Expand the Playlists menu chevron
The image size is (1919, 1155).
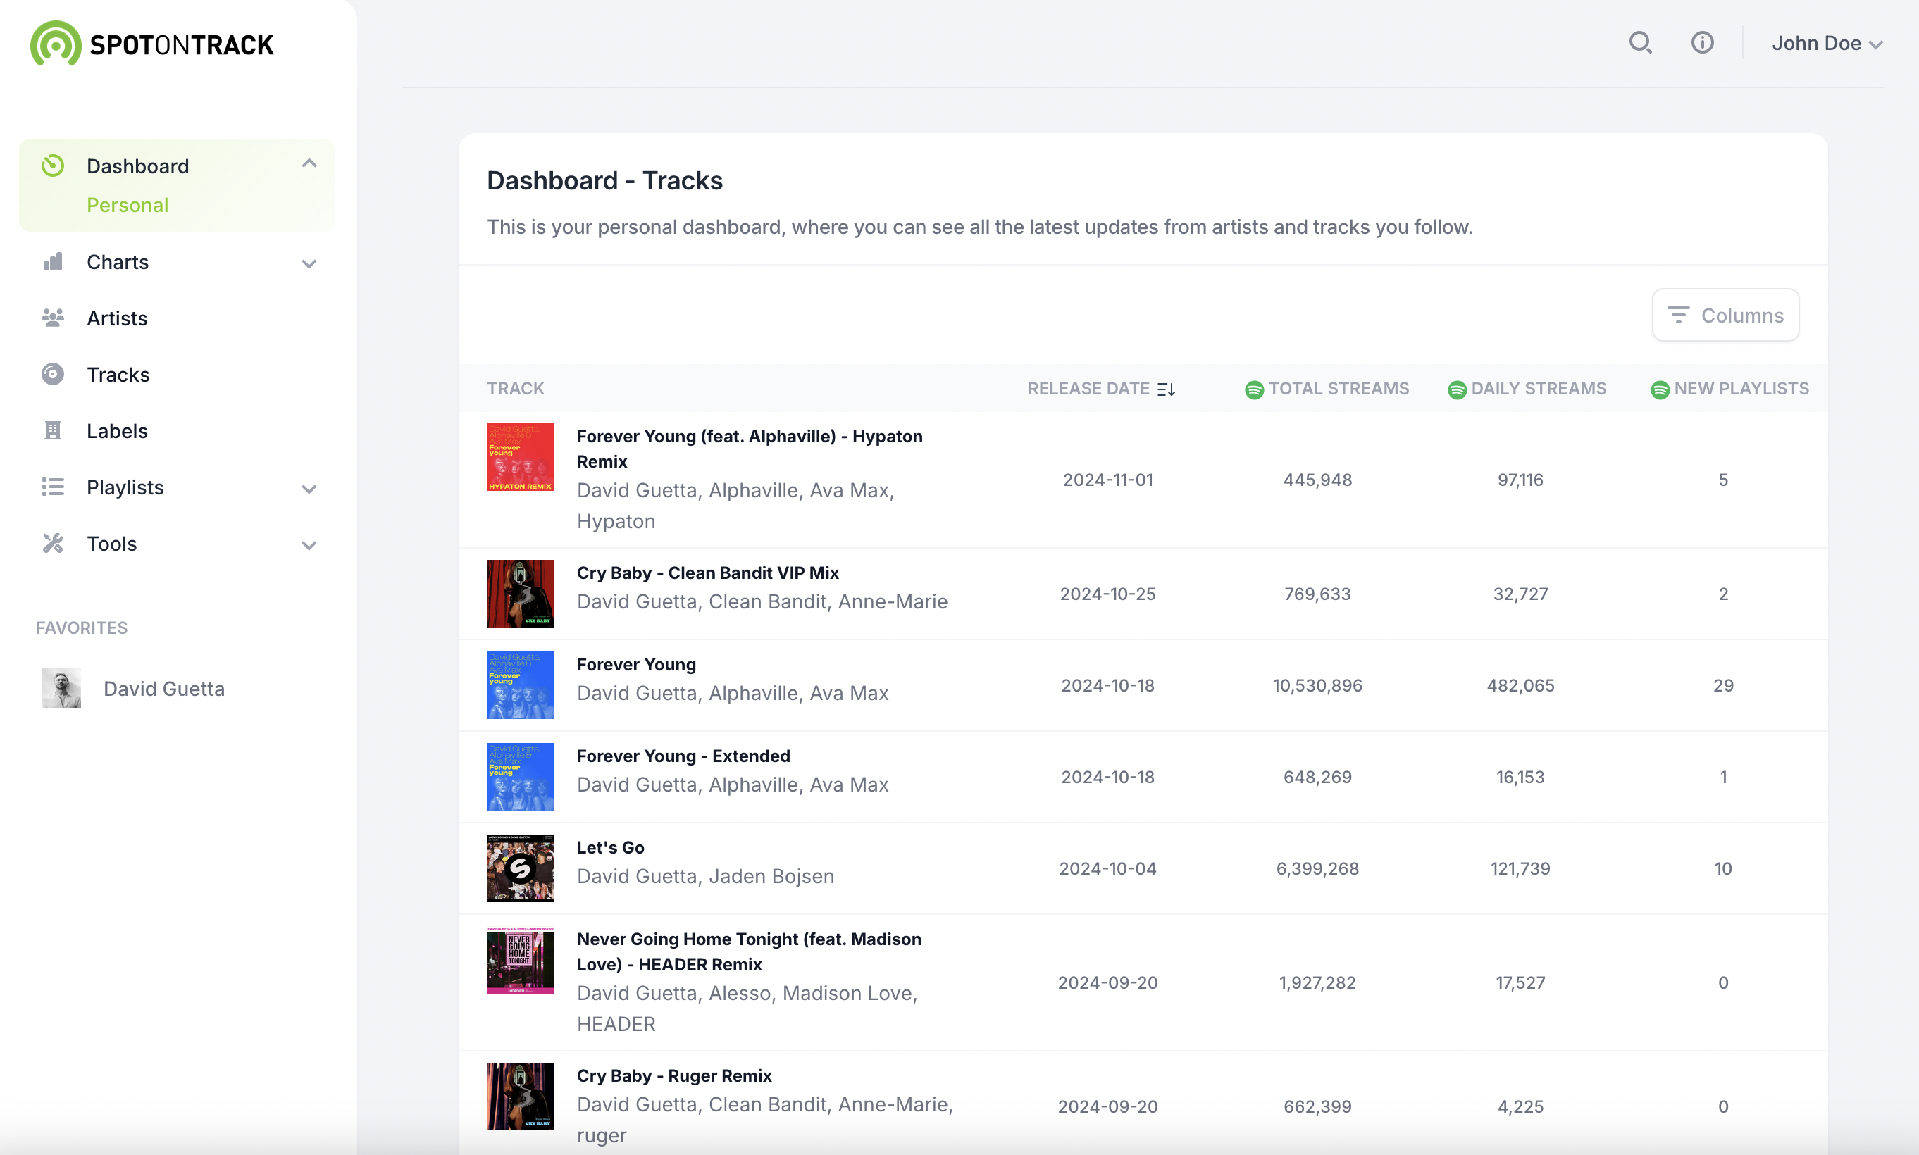(x=309, y=489)
